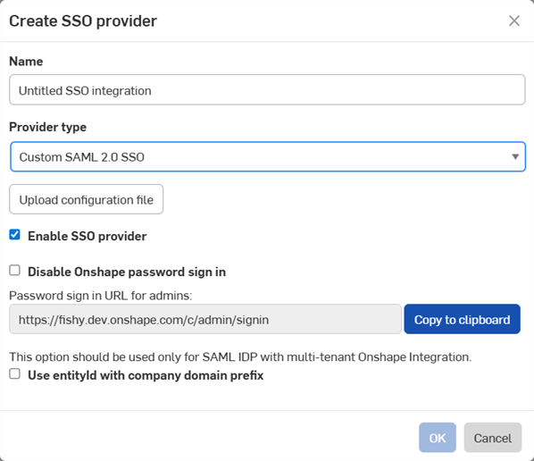The image size is (534, 461).
Task: Click the Name label
Action: (26, 62)
